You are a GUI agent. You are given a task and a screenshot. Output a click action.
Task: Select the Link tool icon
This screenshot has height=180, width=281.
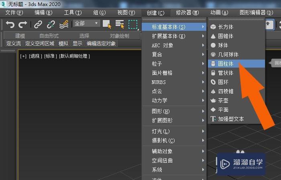(38, 24)
